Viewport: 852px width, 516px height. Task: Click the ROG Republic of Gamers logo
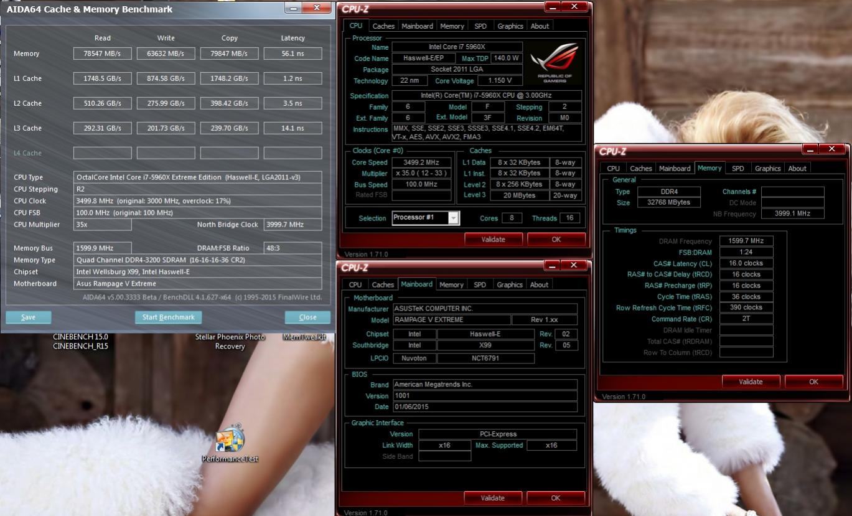tap(555, 63)
